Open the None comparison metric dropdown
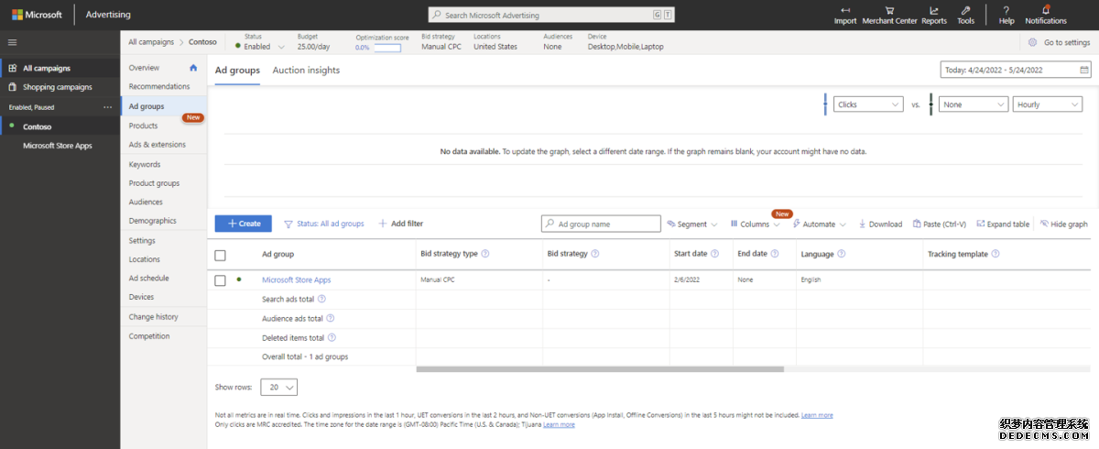The image size is (1099, 449). pyautogui.click(x=974, y=104)
